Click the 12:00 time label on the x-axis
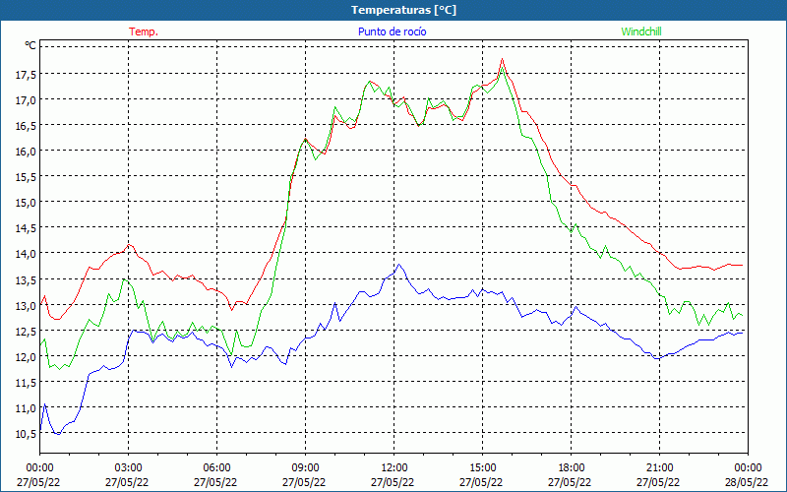This screenshot has height=492, width=787. 393,467
